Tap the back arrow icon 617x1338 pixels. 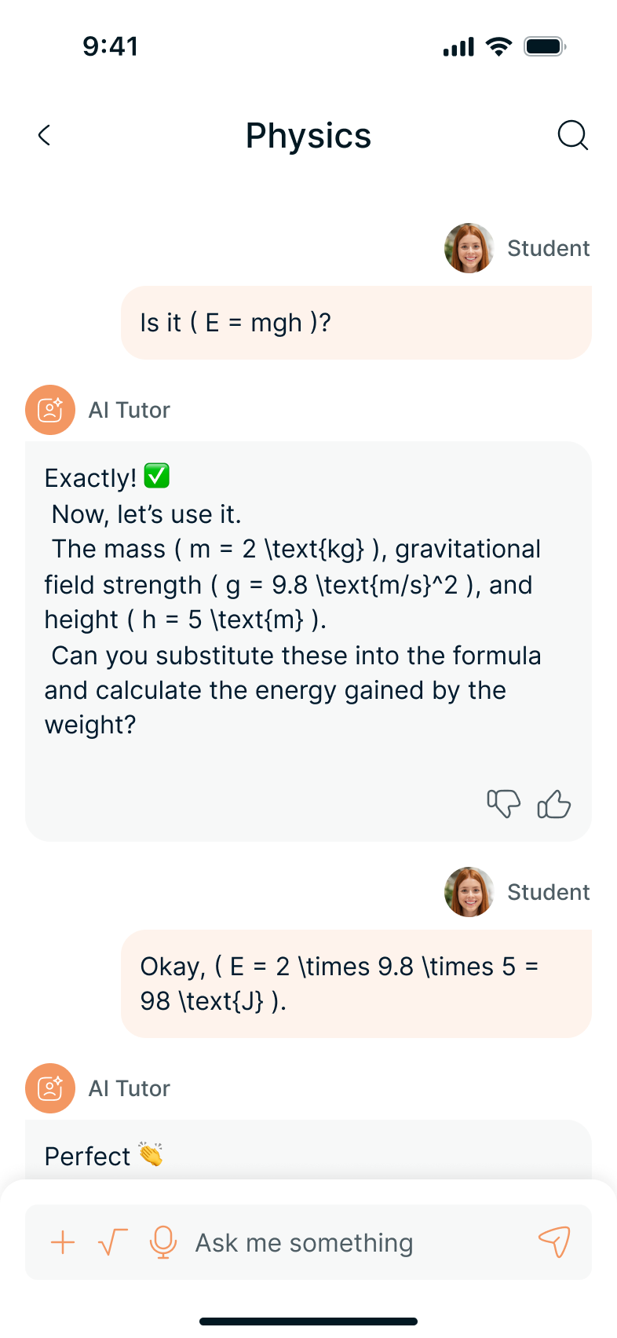tap(45, 136)
